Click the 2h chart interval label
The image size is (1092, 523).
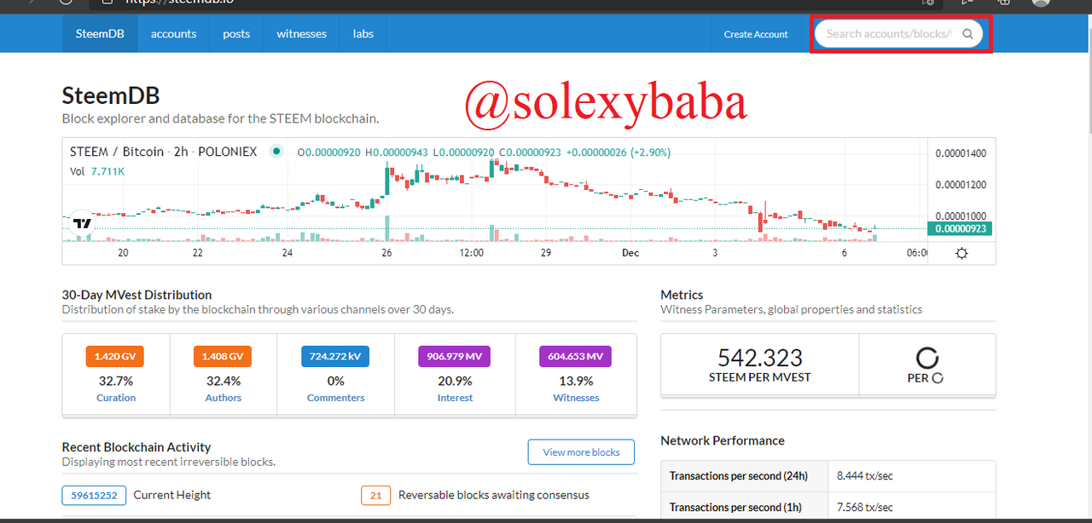tap(181, 152)
